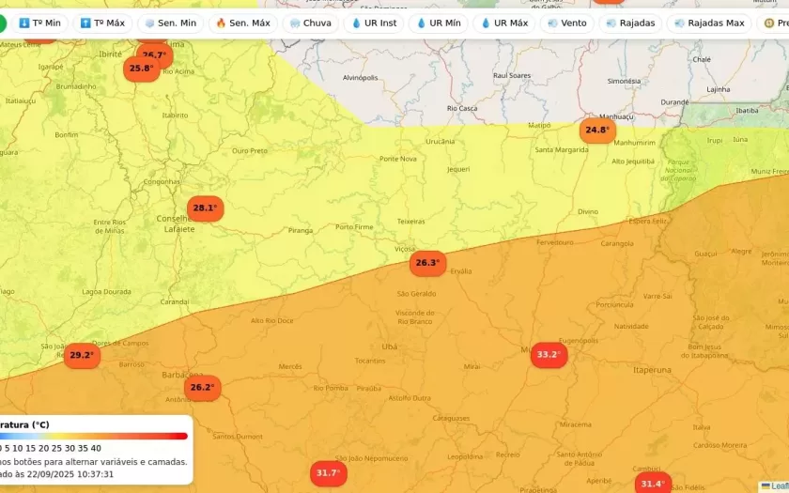
Task: Show Sen. Min thermal sensation layer
Action: [x=170, y=23]
